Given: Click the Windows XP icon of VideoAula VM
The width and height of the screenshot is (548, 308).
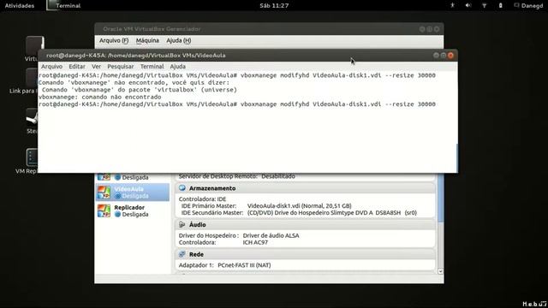Looking at the screenshot, I should tap(104, 192).
